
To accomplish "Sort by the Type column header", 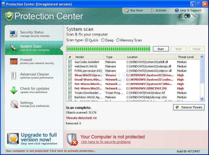I will pyautogui.click(x=114, y=57).
